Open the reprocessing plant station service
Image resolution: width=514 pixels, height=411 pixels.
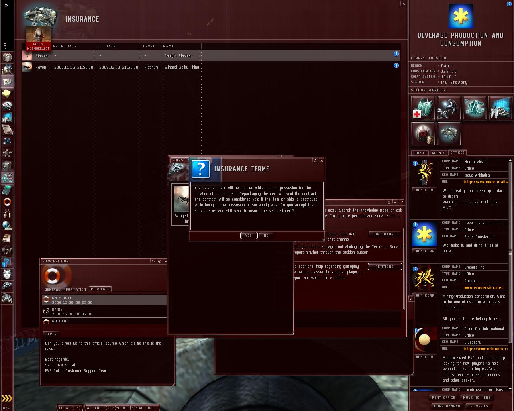point(474,108)
